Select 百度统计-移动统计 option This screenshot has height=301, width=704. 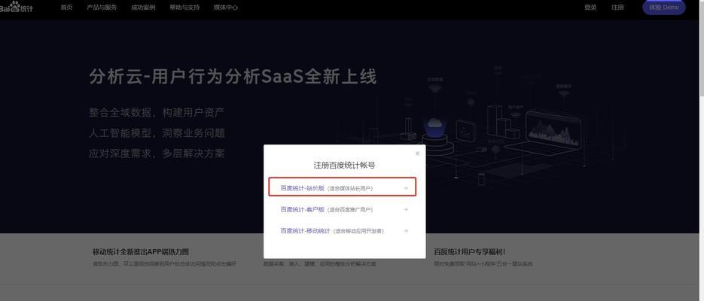click(x=344, y=231)
